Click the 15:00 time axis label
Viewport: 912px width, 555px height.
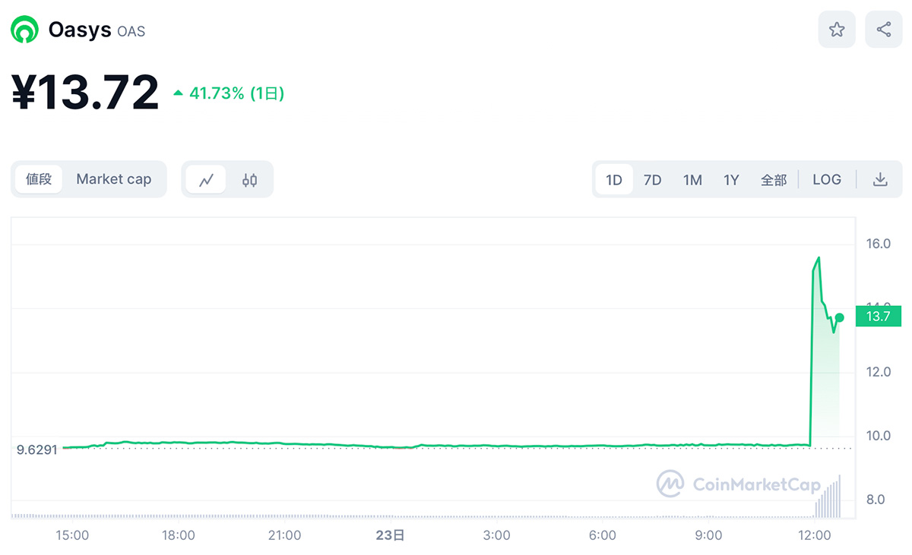(x=72, y=535)
